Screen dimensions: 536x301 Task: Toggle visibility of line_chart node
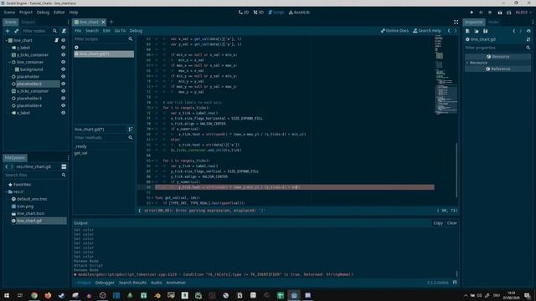[x=64, y=40]
